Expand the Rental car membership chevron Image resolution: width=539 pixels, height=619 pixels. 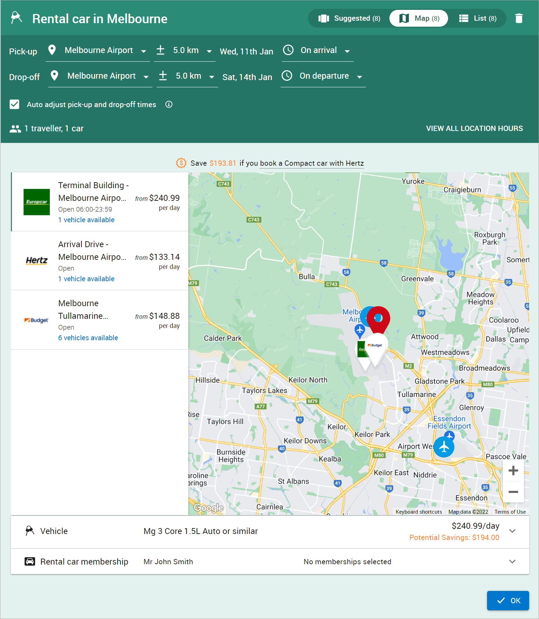click(x=512, y=561)
